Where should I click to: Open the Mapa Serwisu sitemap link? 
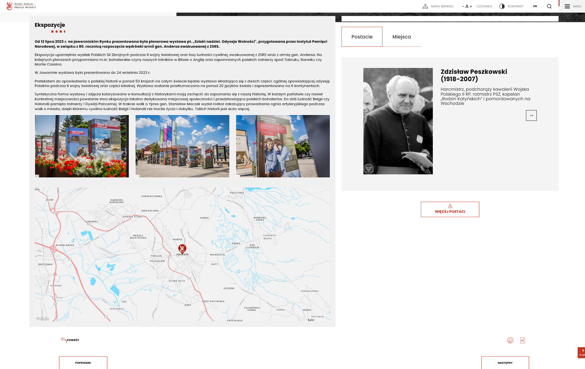[438, 6]
